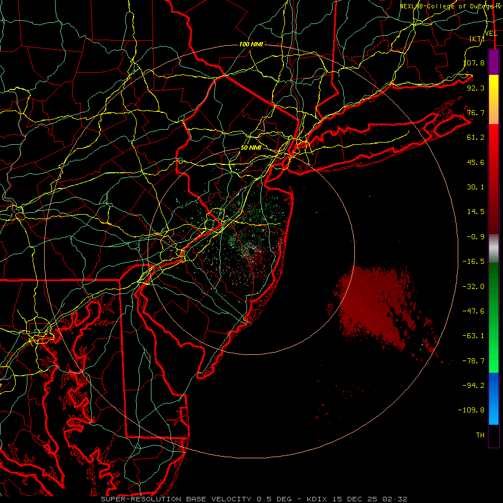
Task: Select the -47.6 legend value
Action: 474,311
